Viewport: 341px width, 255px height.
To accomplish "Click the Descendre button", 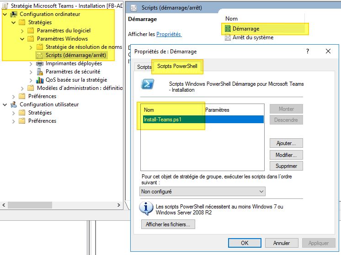I will (286, 120).
